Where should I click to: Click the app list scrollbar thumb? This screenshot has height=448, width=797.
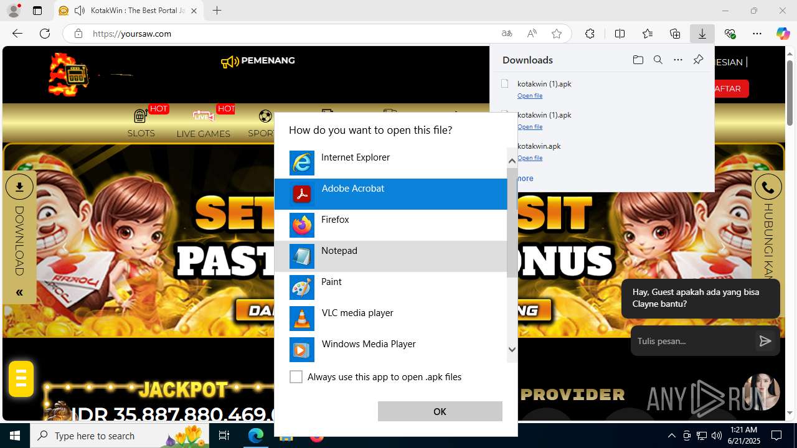pos(512,222)
